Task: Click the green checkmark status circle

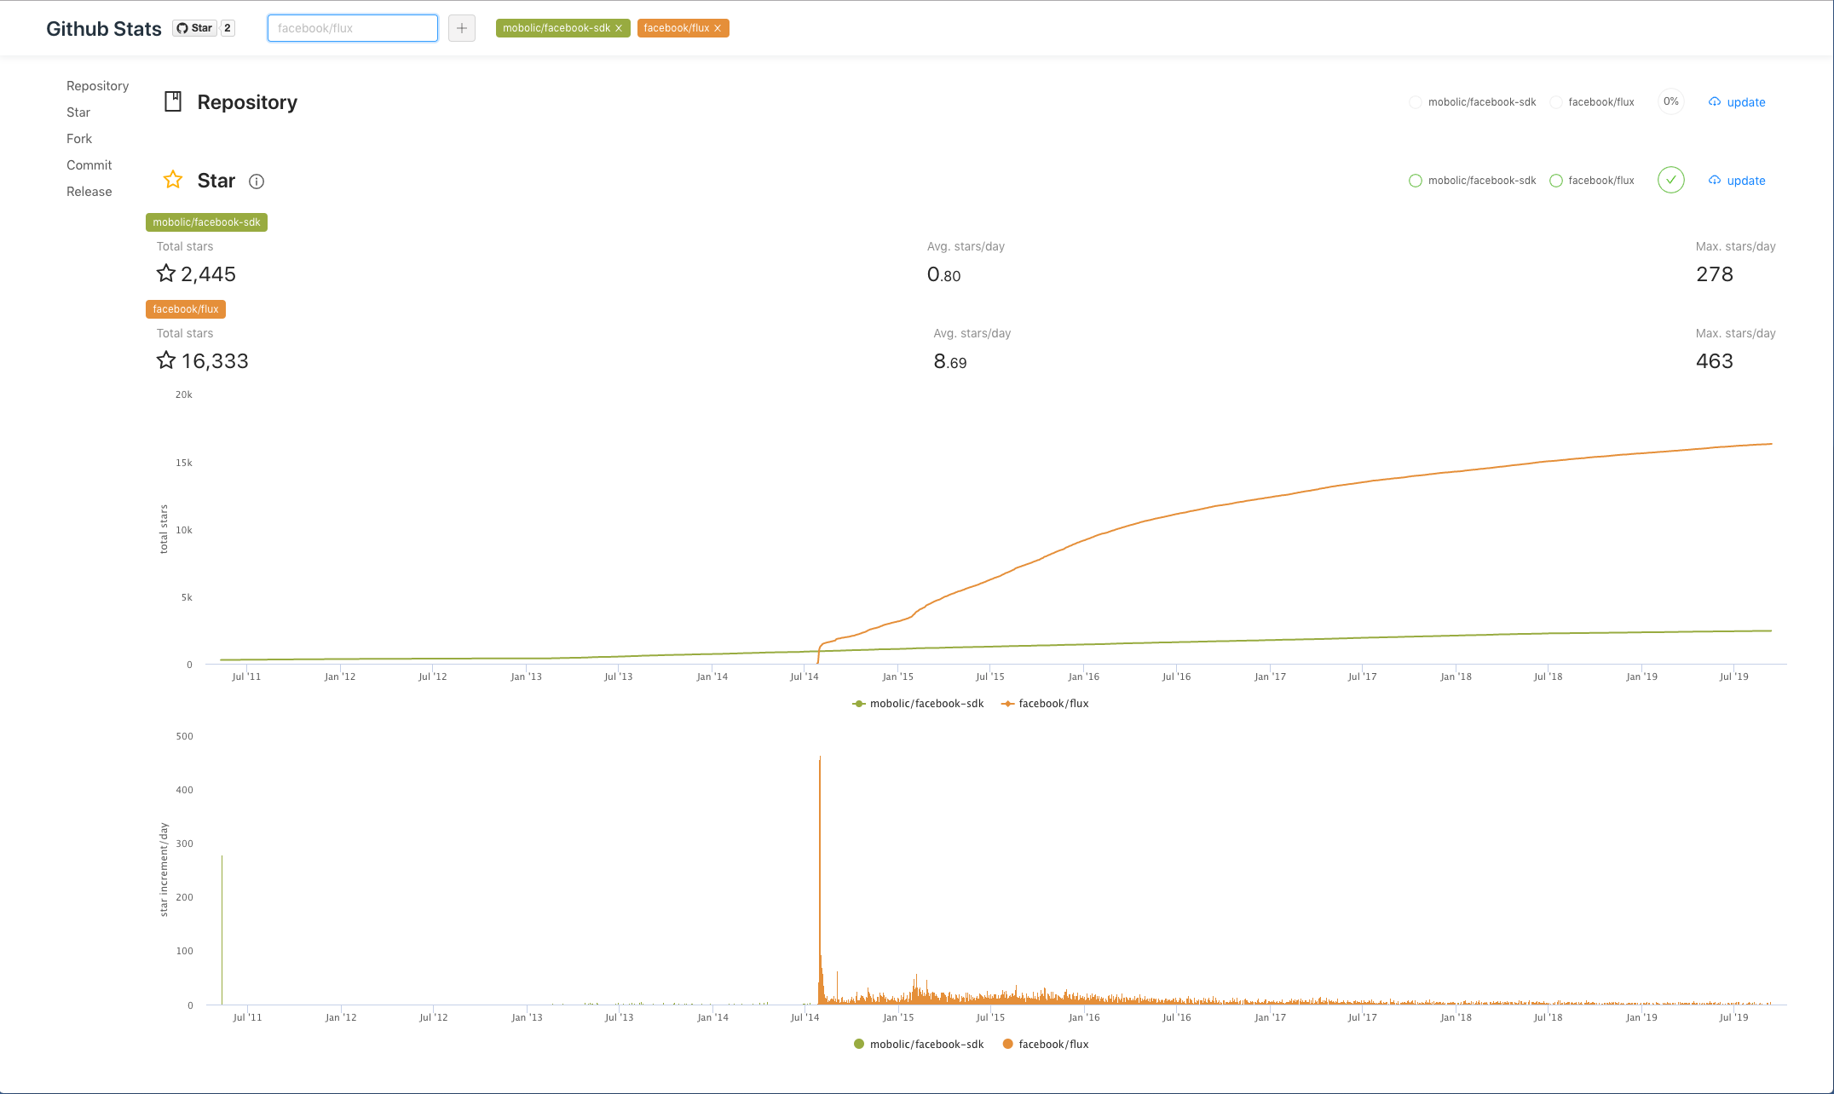Action: tap(1671, 180)
